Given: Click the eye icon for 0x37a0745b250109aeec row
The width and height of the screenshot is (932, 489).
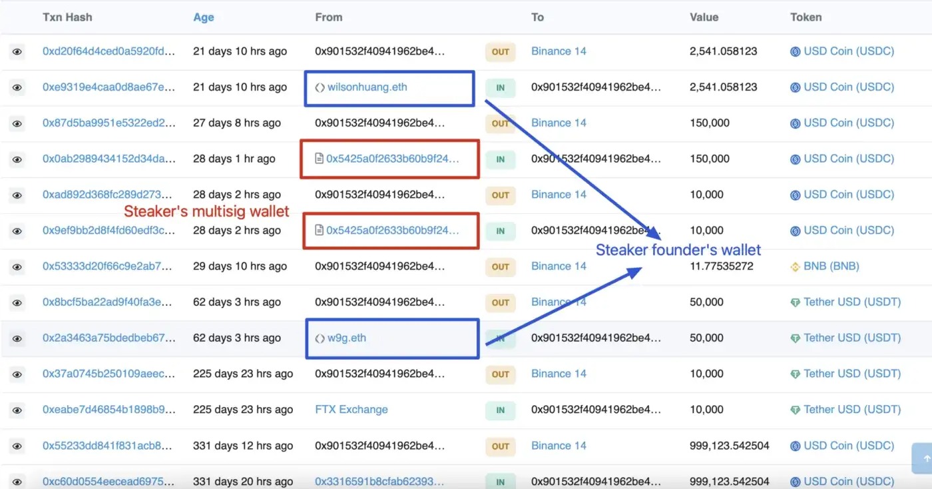Looking at the screenshot, I should 17,374.
